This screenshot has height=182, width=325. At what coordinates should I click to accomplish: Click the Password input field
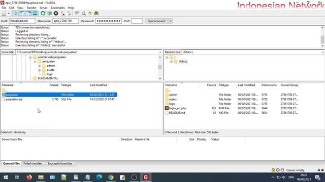coord(108,21)
